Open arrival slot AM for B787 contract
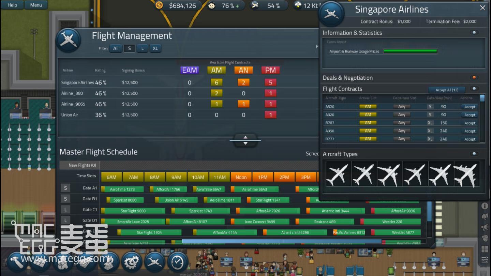 tap(368, 123)
